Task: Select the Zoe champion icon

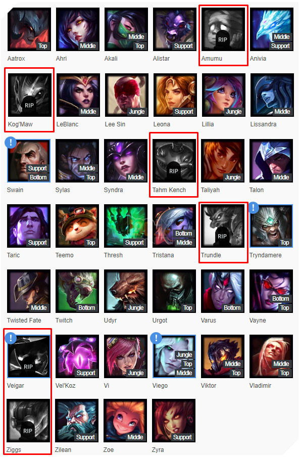Action: [x=125, y=421]
